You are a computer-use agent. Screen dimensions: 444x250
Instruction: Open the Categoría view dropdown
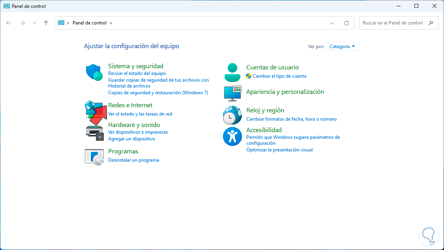342,47
